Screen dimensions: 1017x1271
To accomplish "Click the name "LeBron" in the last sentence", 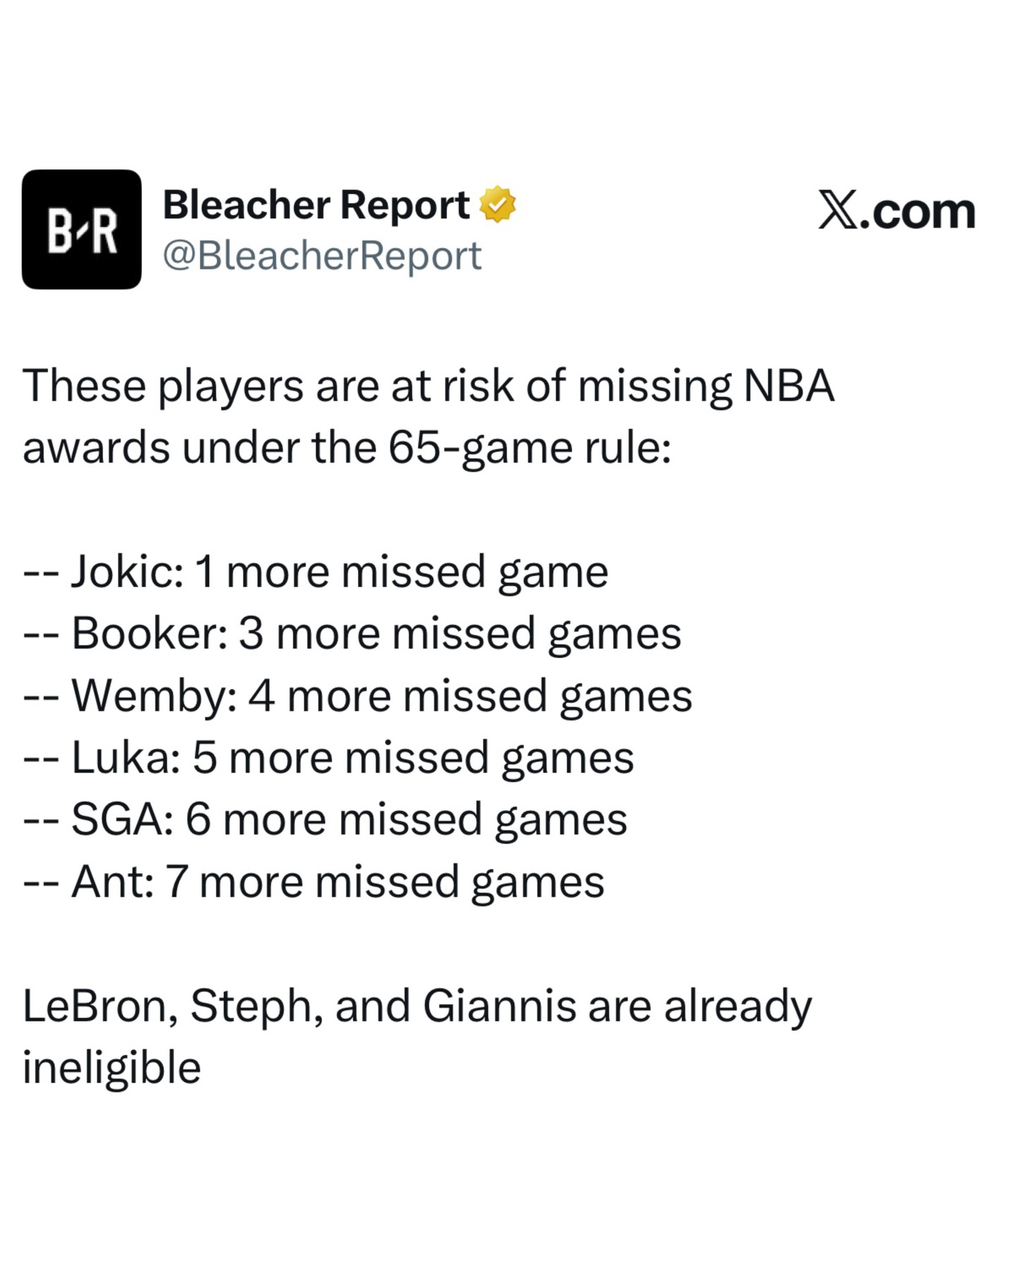I will click(100, 1006).
